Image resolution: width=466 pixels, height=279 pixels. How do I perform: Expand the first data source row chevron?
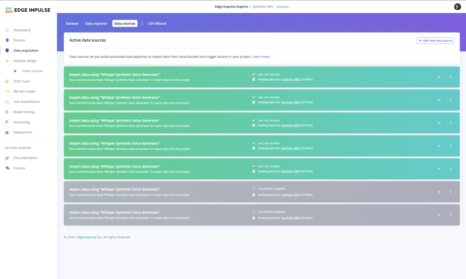click(439, 77)
